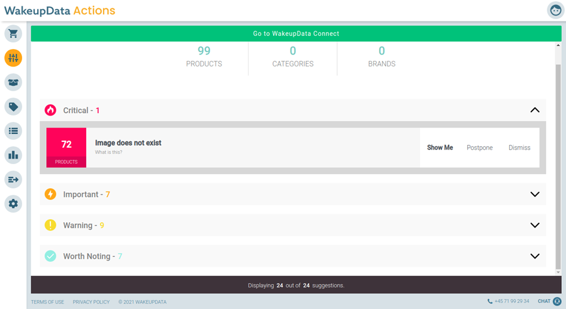Click the Important lightning bolt icon
This screenshot has width=566, height=309.
(x=50, y=194)
